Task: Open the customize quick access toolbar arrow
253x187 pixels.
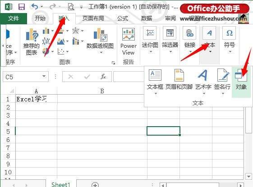Action: (82, 7)
